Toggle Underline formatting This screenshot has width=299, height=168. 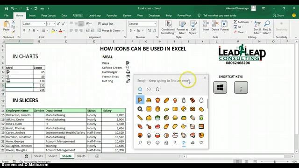click(x=34, y=30)
